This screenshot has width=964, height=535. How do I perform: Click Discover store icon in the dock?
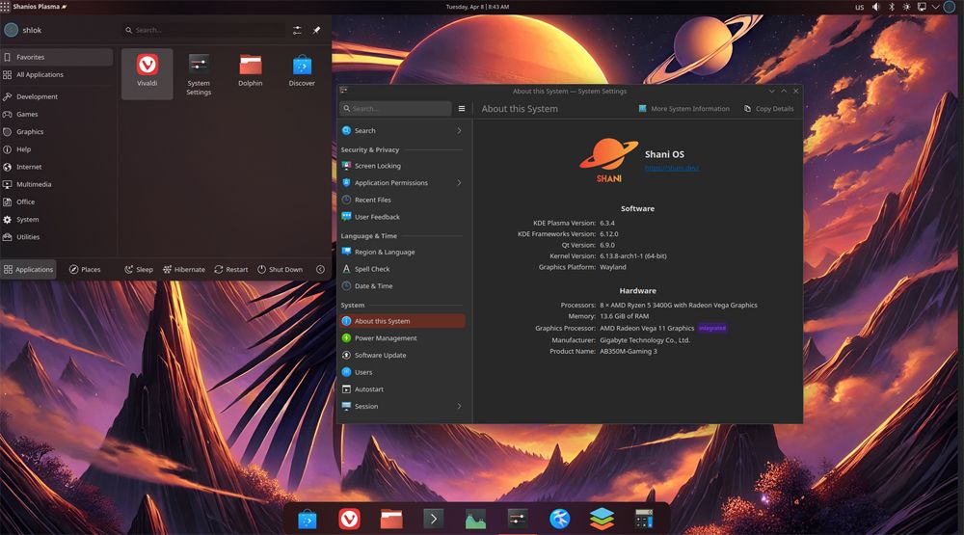[308, 520]
